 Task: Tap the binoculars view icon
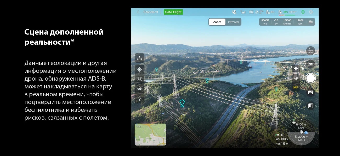[x=296, y=69]
